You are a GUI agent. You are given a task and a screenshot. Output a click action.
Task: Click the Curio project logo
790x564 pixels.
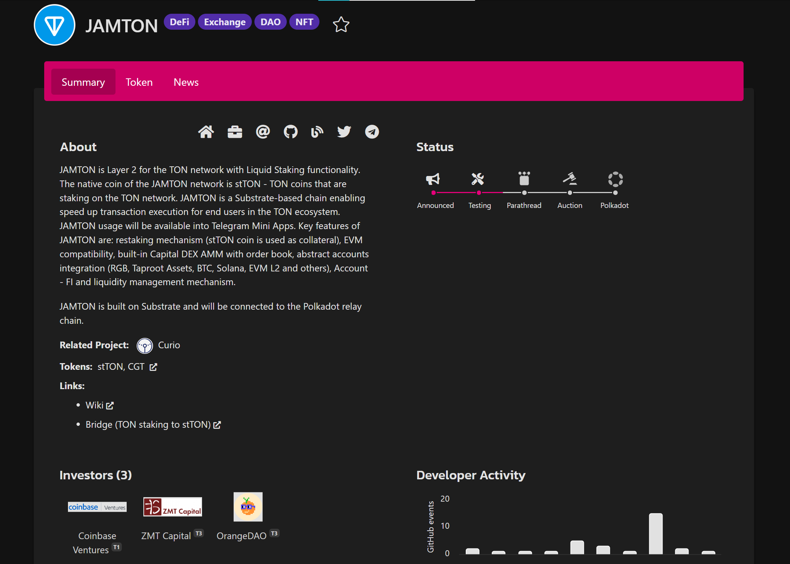pos(145,346)
